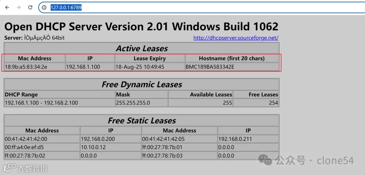
Task: Click the Mac Address header under Active Leases
Action: click(x=35, y=58)
